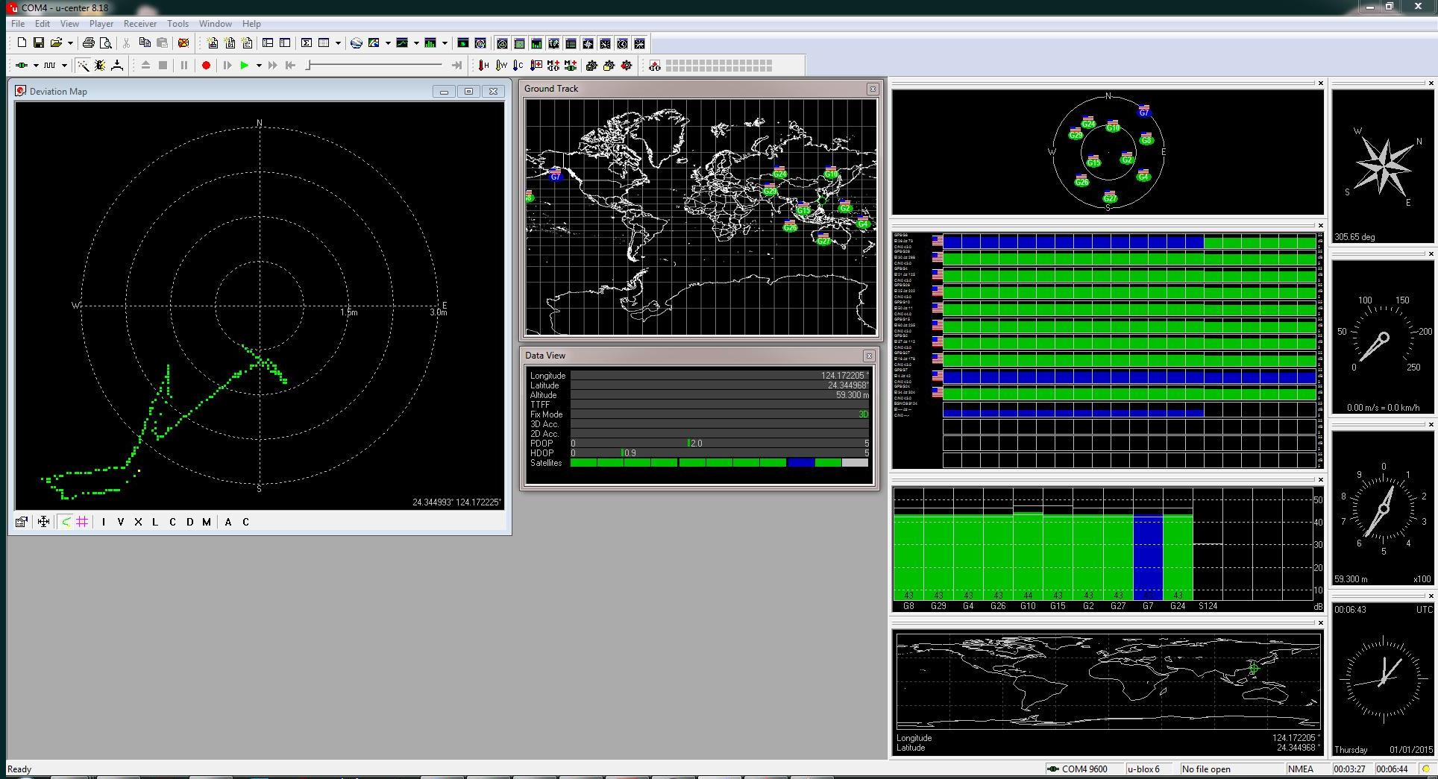Click the Eject button in the player toolbar
Image resolution: width=1438 pixels, height=779 pixels.
[146, 66]
